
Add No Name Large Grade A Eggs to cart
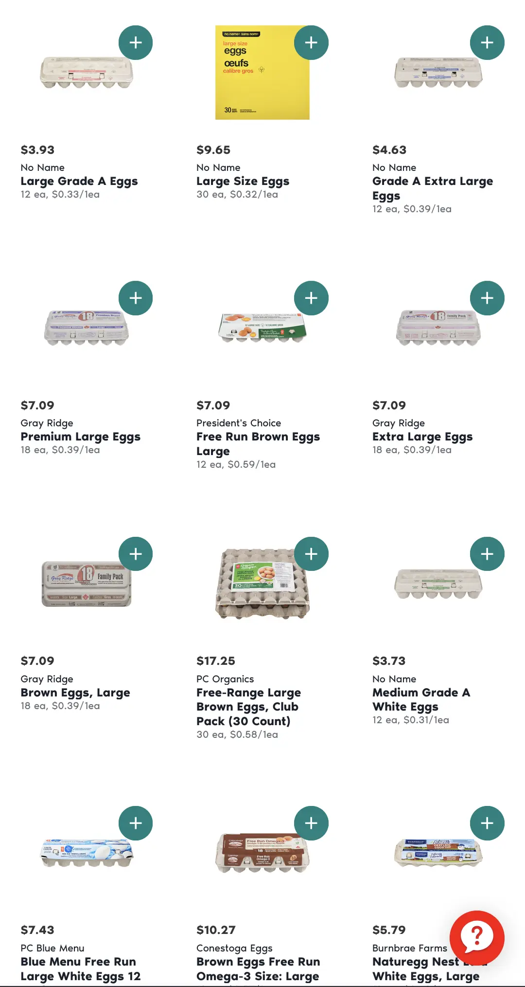tap(136, 43)
